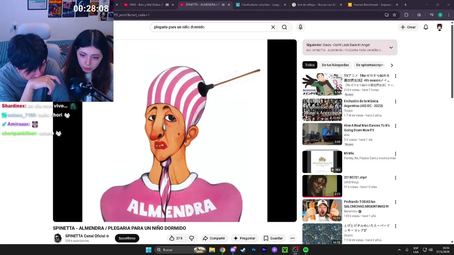Open the Chrome profile N avatar
Image resolution: width=454 pixels, height=255 pixels.
pos(440,15)
